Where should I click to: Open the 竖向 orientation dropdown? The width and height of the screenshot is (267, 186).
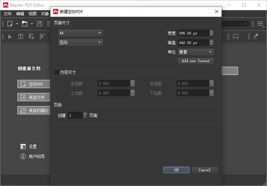81,43
